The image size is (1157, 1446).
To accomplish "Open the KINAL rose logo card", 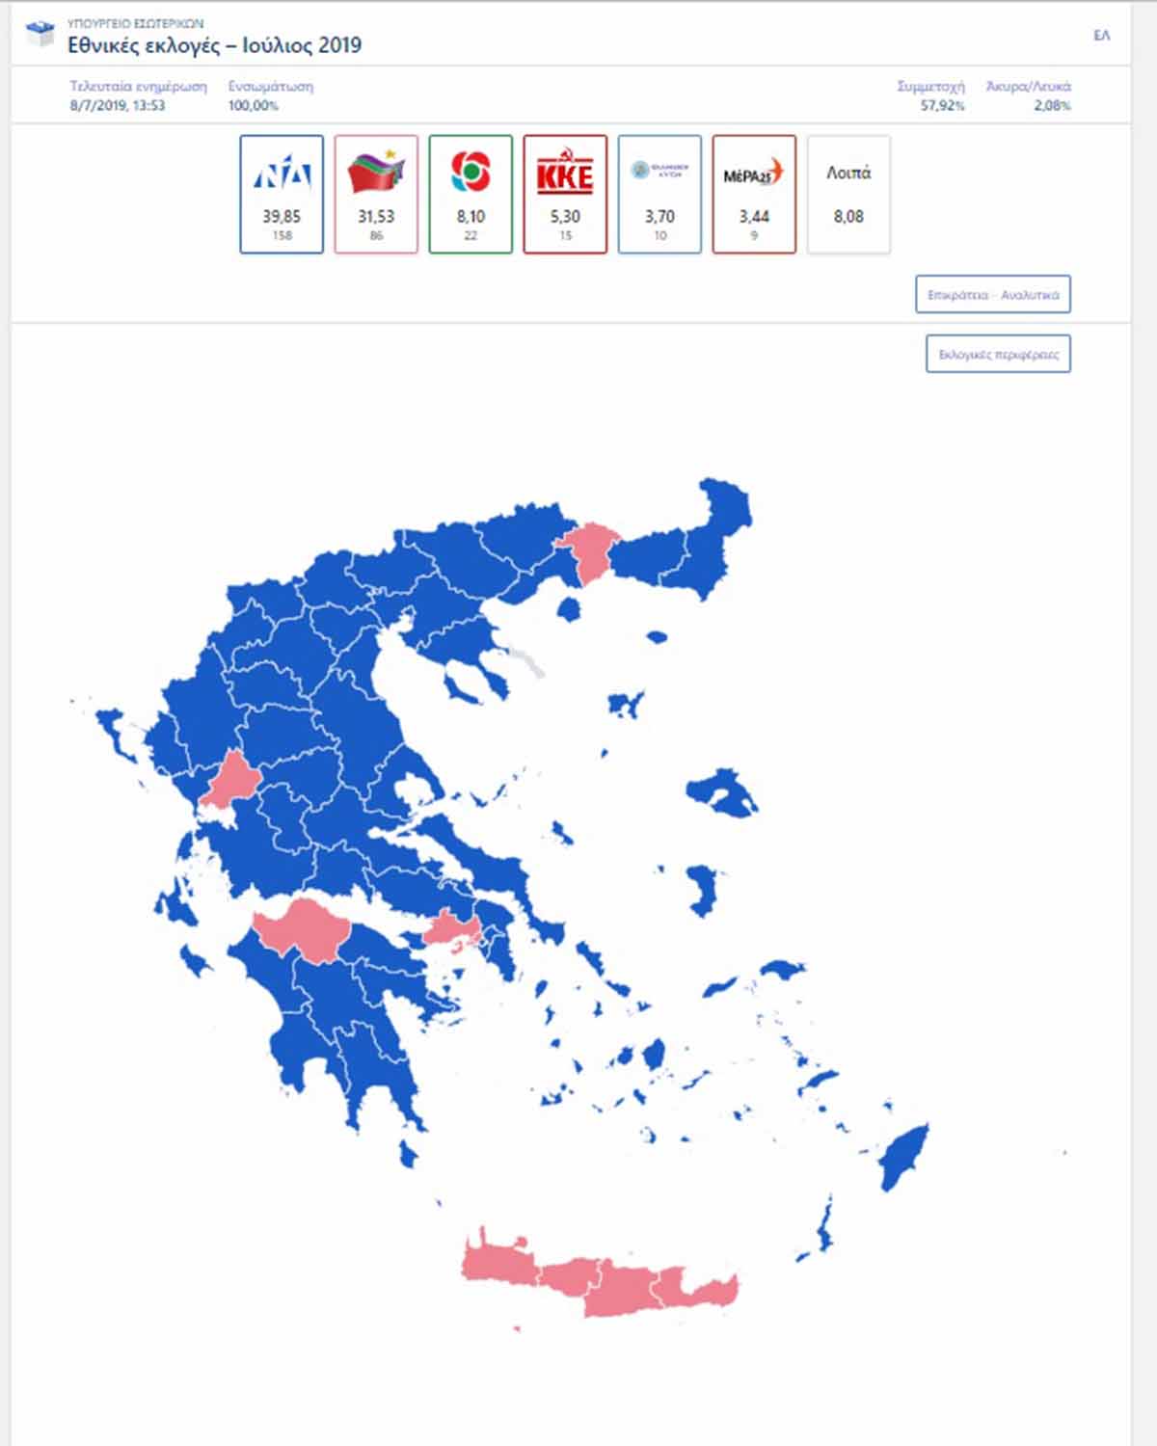I will point(471,195).
